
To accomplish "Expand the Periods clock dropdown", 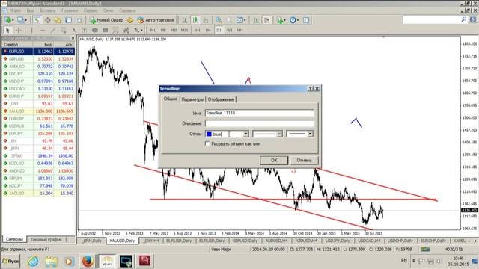I will click(298, 20).
